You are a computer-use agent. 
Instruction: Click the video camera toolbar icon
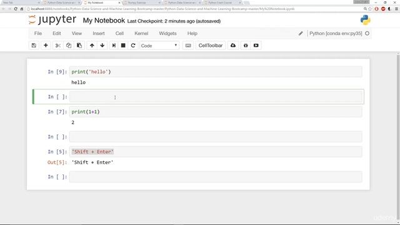256,46
